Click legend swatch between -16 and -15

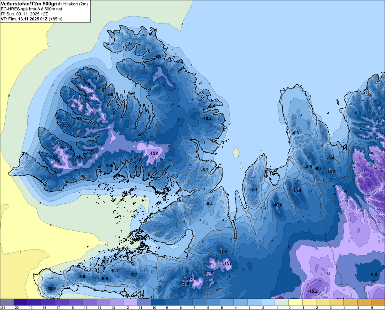75,302
